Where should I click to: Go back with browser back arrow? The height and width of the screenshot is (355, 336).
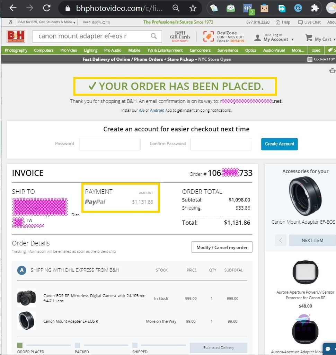(x=13, y=8)
